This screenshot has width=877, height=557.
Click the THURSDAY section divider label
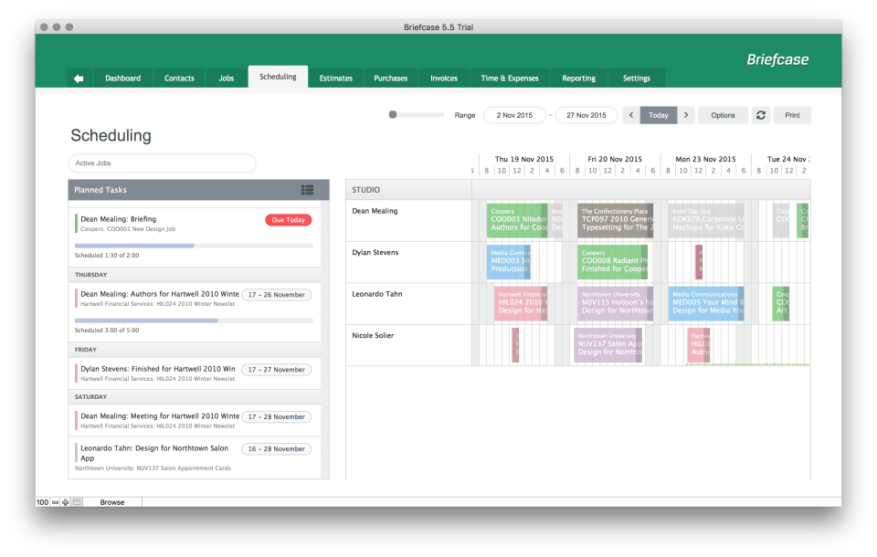coord(90,275)
